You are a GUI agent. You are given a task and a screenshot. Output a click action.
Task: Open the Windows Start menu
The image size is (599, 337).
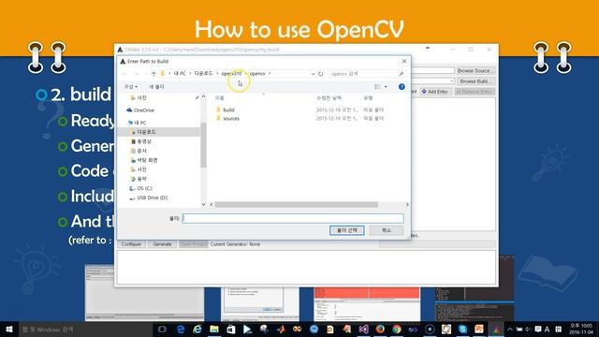pyautogui.click(x=9, y=329)
